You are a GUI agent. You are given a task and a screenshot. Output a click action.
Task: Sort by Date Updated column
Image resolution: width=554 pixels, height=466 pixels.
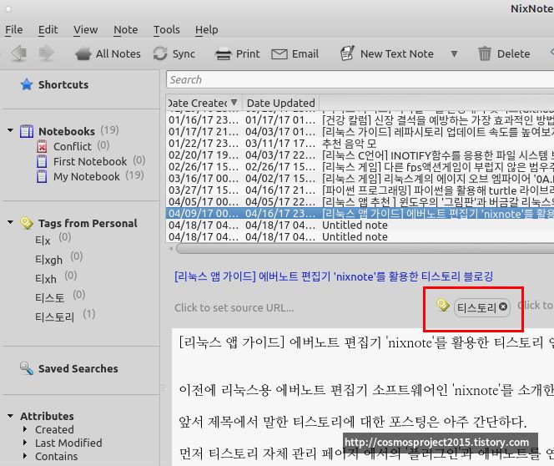pos(281,103)
